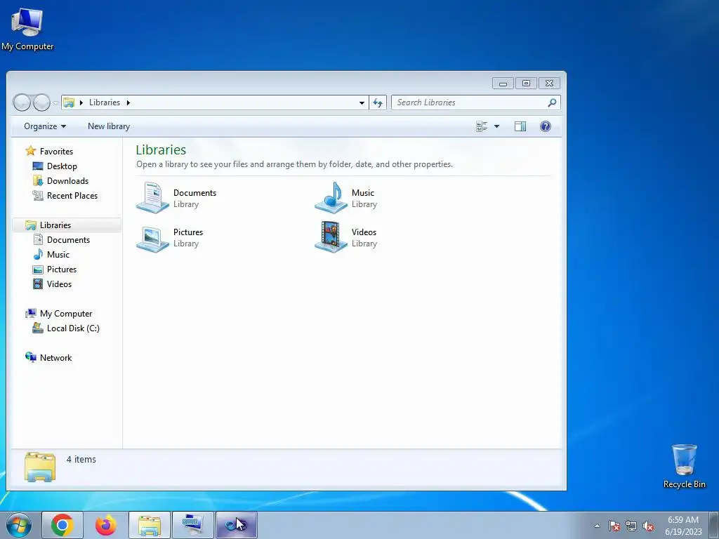Click the Libraries address bar folder icon
This screenshot has width=719, height=539.
tap(69, 102)
